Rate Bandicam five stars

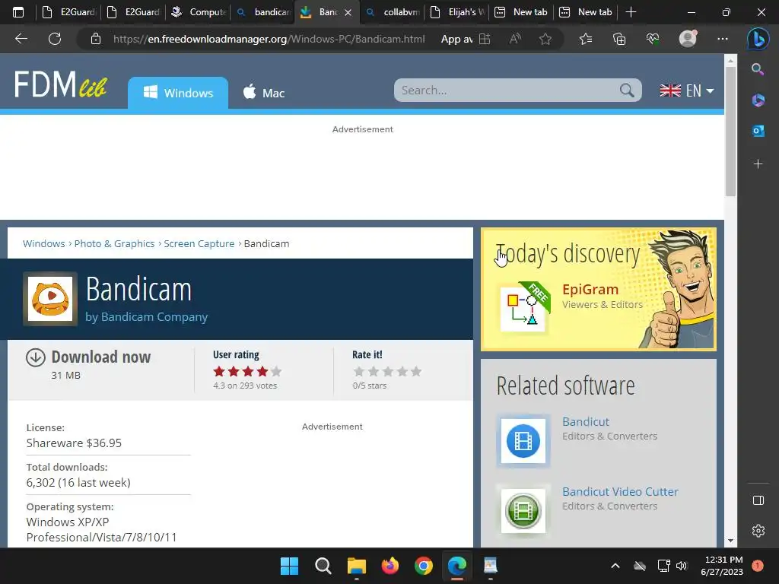(x=416, y=371)
